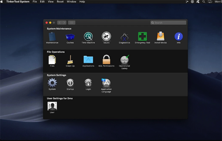This screenshot has height=141, width=222.
Task: Open the Help menu
Action: click(x=82, y=2)
